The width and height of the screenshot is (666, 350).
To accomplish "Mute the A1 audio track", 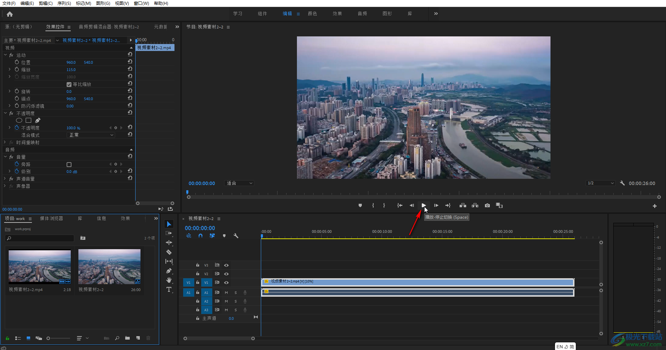I will [x=226, y=292].
